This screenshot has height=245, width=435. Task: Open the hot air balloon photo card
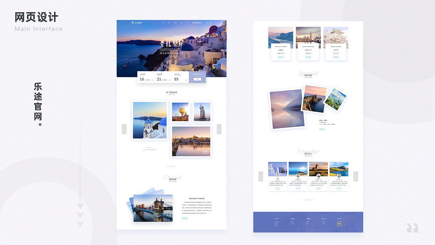(x=180, y=112)
